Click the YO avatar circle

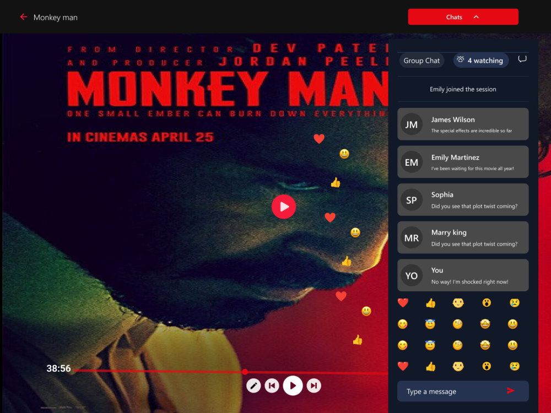pyautogui.click(x=412, y=276)
